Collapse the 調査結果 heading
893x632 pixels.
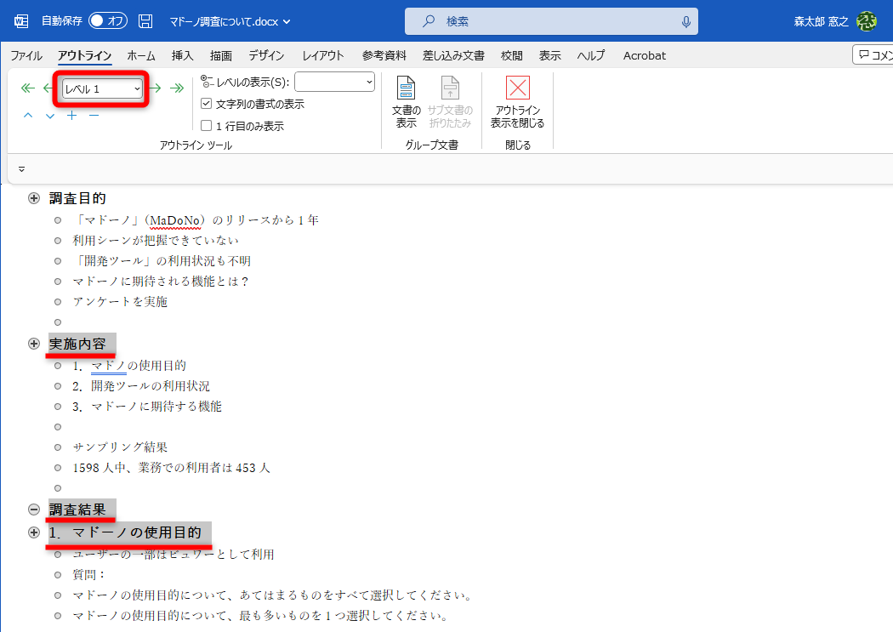pyautogui.click(x=33, y=510)
